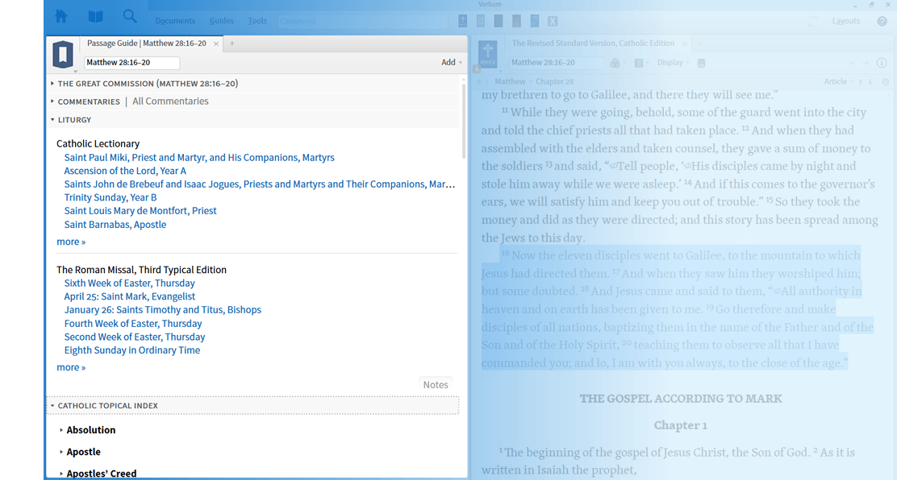Add a new tab beside Passage Guide
Viewport: 897px width, 480px height.
(x=232, y=43)
